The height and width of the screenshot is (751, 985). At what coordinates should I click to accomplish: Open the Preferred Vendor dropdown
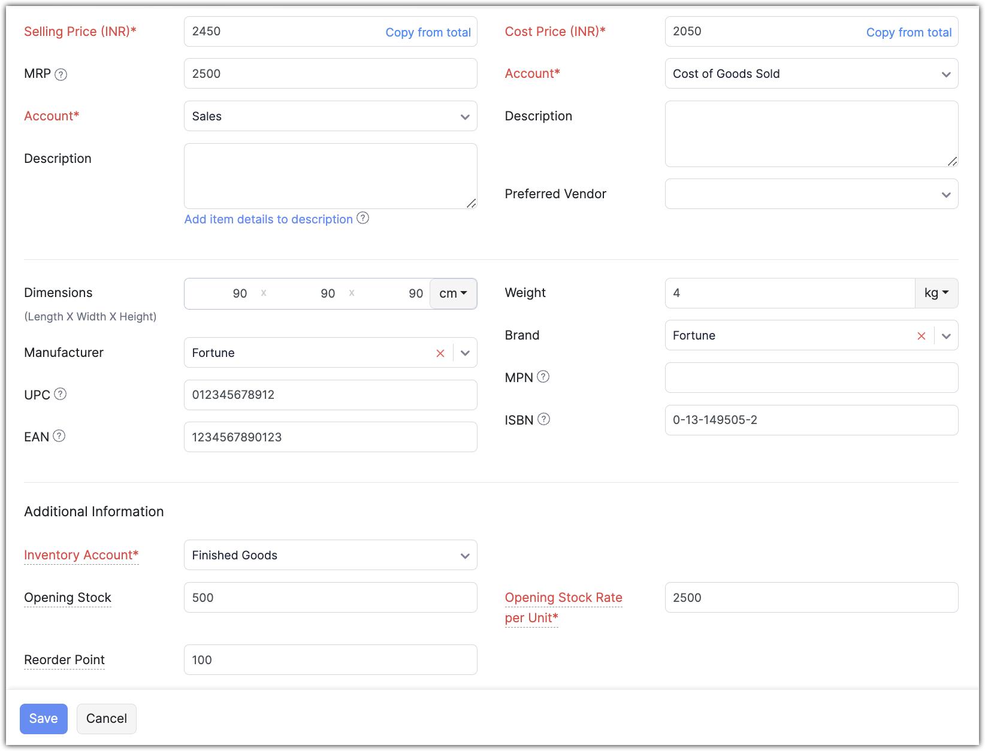coord(946,195)
